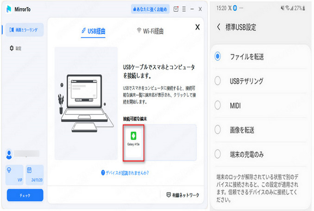Screen dimensions: 314x211
Task: Click the 標準USB設定 title text
Action: 241,27
